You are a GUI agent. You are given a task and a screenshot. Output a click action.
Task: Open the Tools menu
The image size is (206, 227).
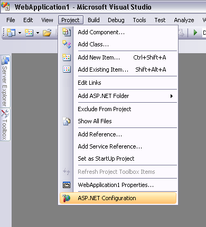coord(139,20)
